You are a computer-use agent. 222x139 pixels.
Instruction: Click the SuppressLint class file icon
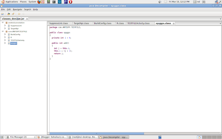[9, 26]
